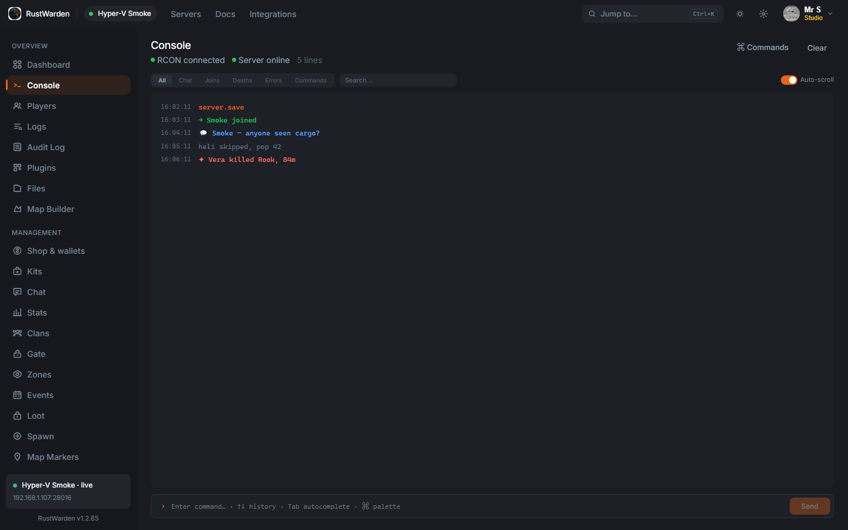Screen dimensions: 848x530
Task: Focus the Jump to quick search box
Action: 653,14
